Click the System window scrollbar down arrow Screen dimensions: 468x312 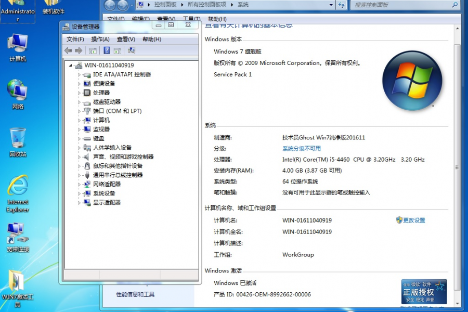[x=458, y=303]
